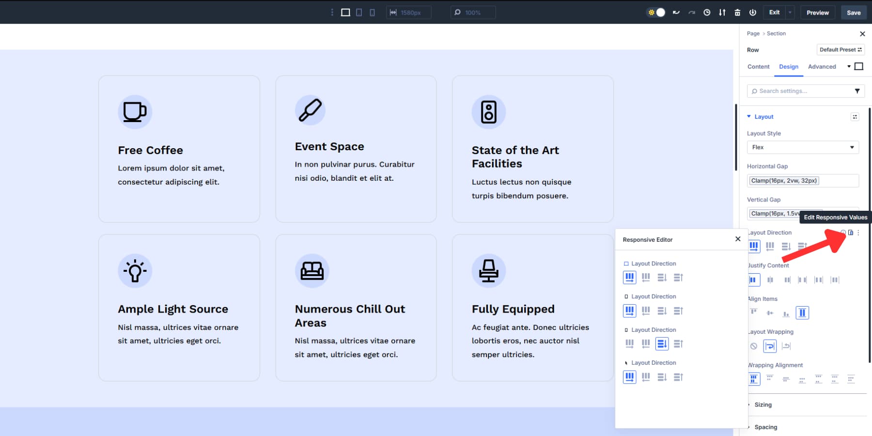
Task: Switch to mobile preview mode
Action: 372,13
